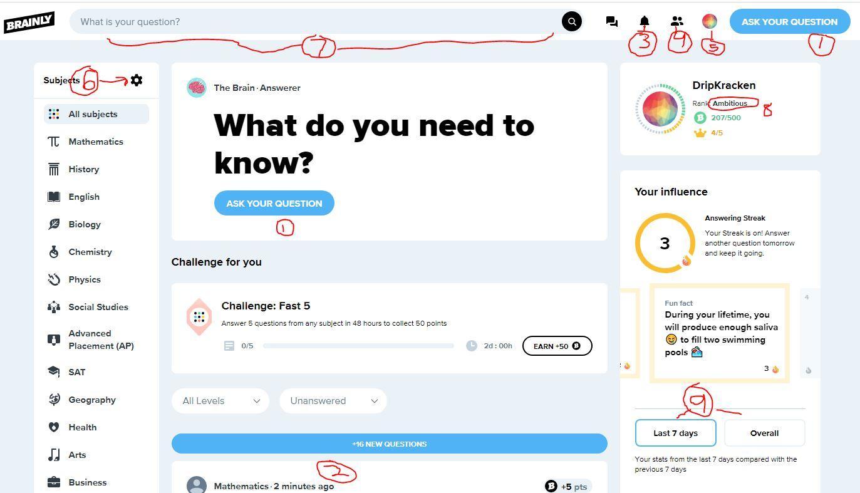Open the friends people icon
The width and height of the screenshot is (860, 493).
(x=677, y=21)
